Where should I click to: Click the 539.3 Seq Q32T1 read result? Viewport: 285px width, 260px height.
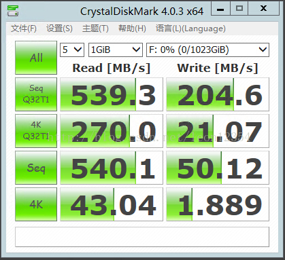[112, 94]
